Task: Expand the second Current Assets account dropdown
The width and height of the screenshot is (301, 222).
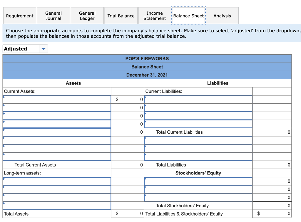Action: 56,107
